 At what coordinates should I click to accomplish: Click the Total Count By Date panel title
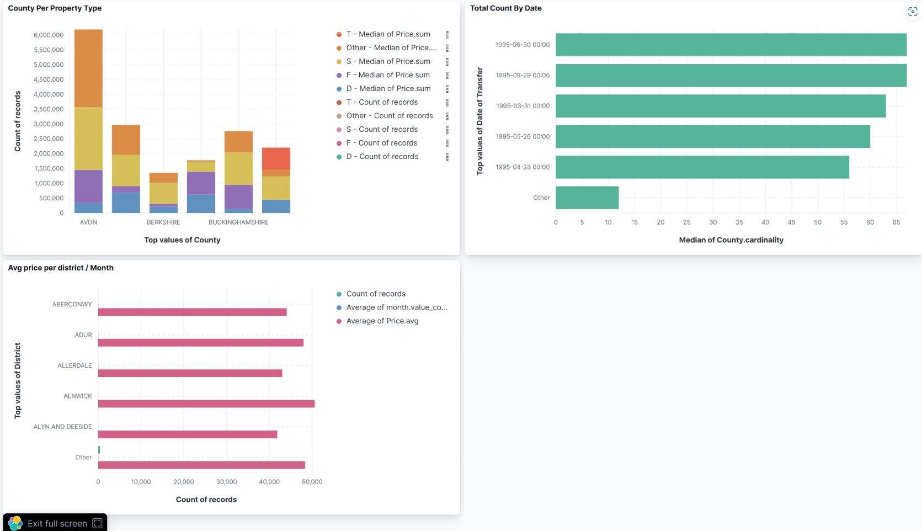[506, 8]
